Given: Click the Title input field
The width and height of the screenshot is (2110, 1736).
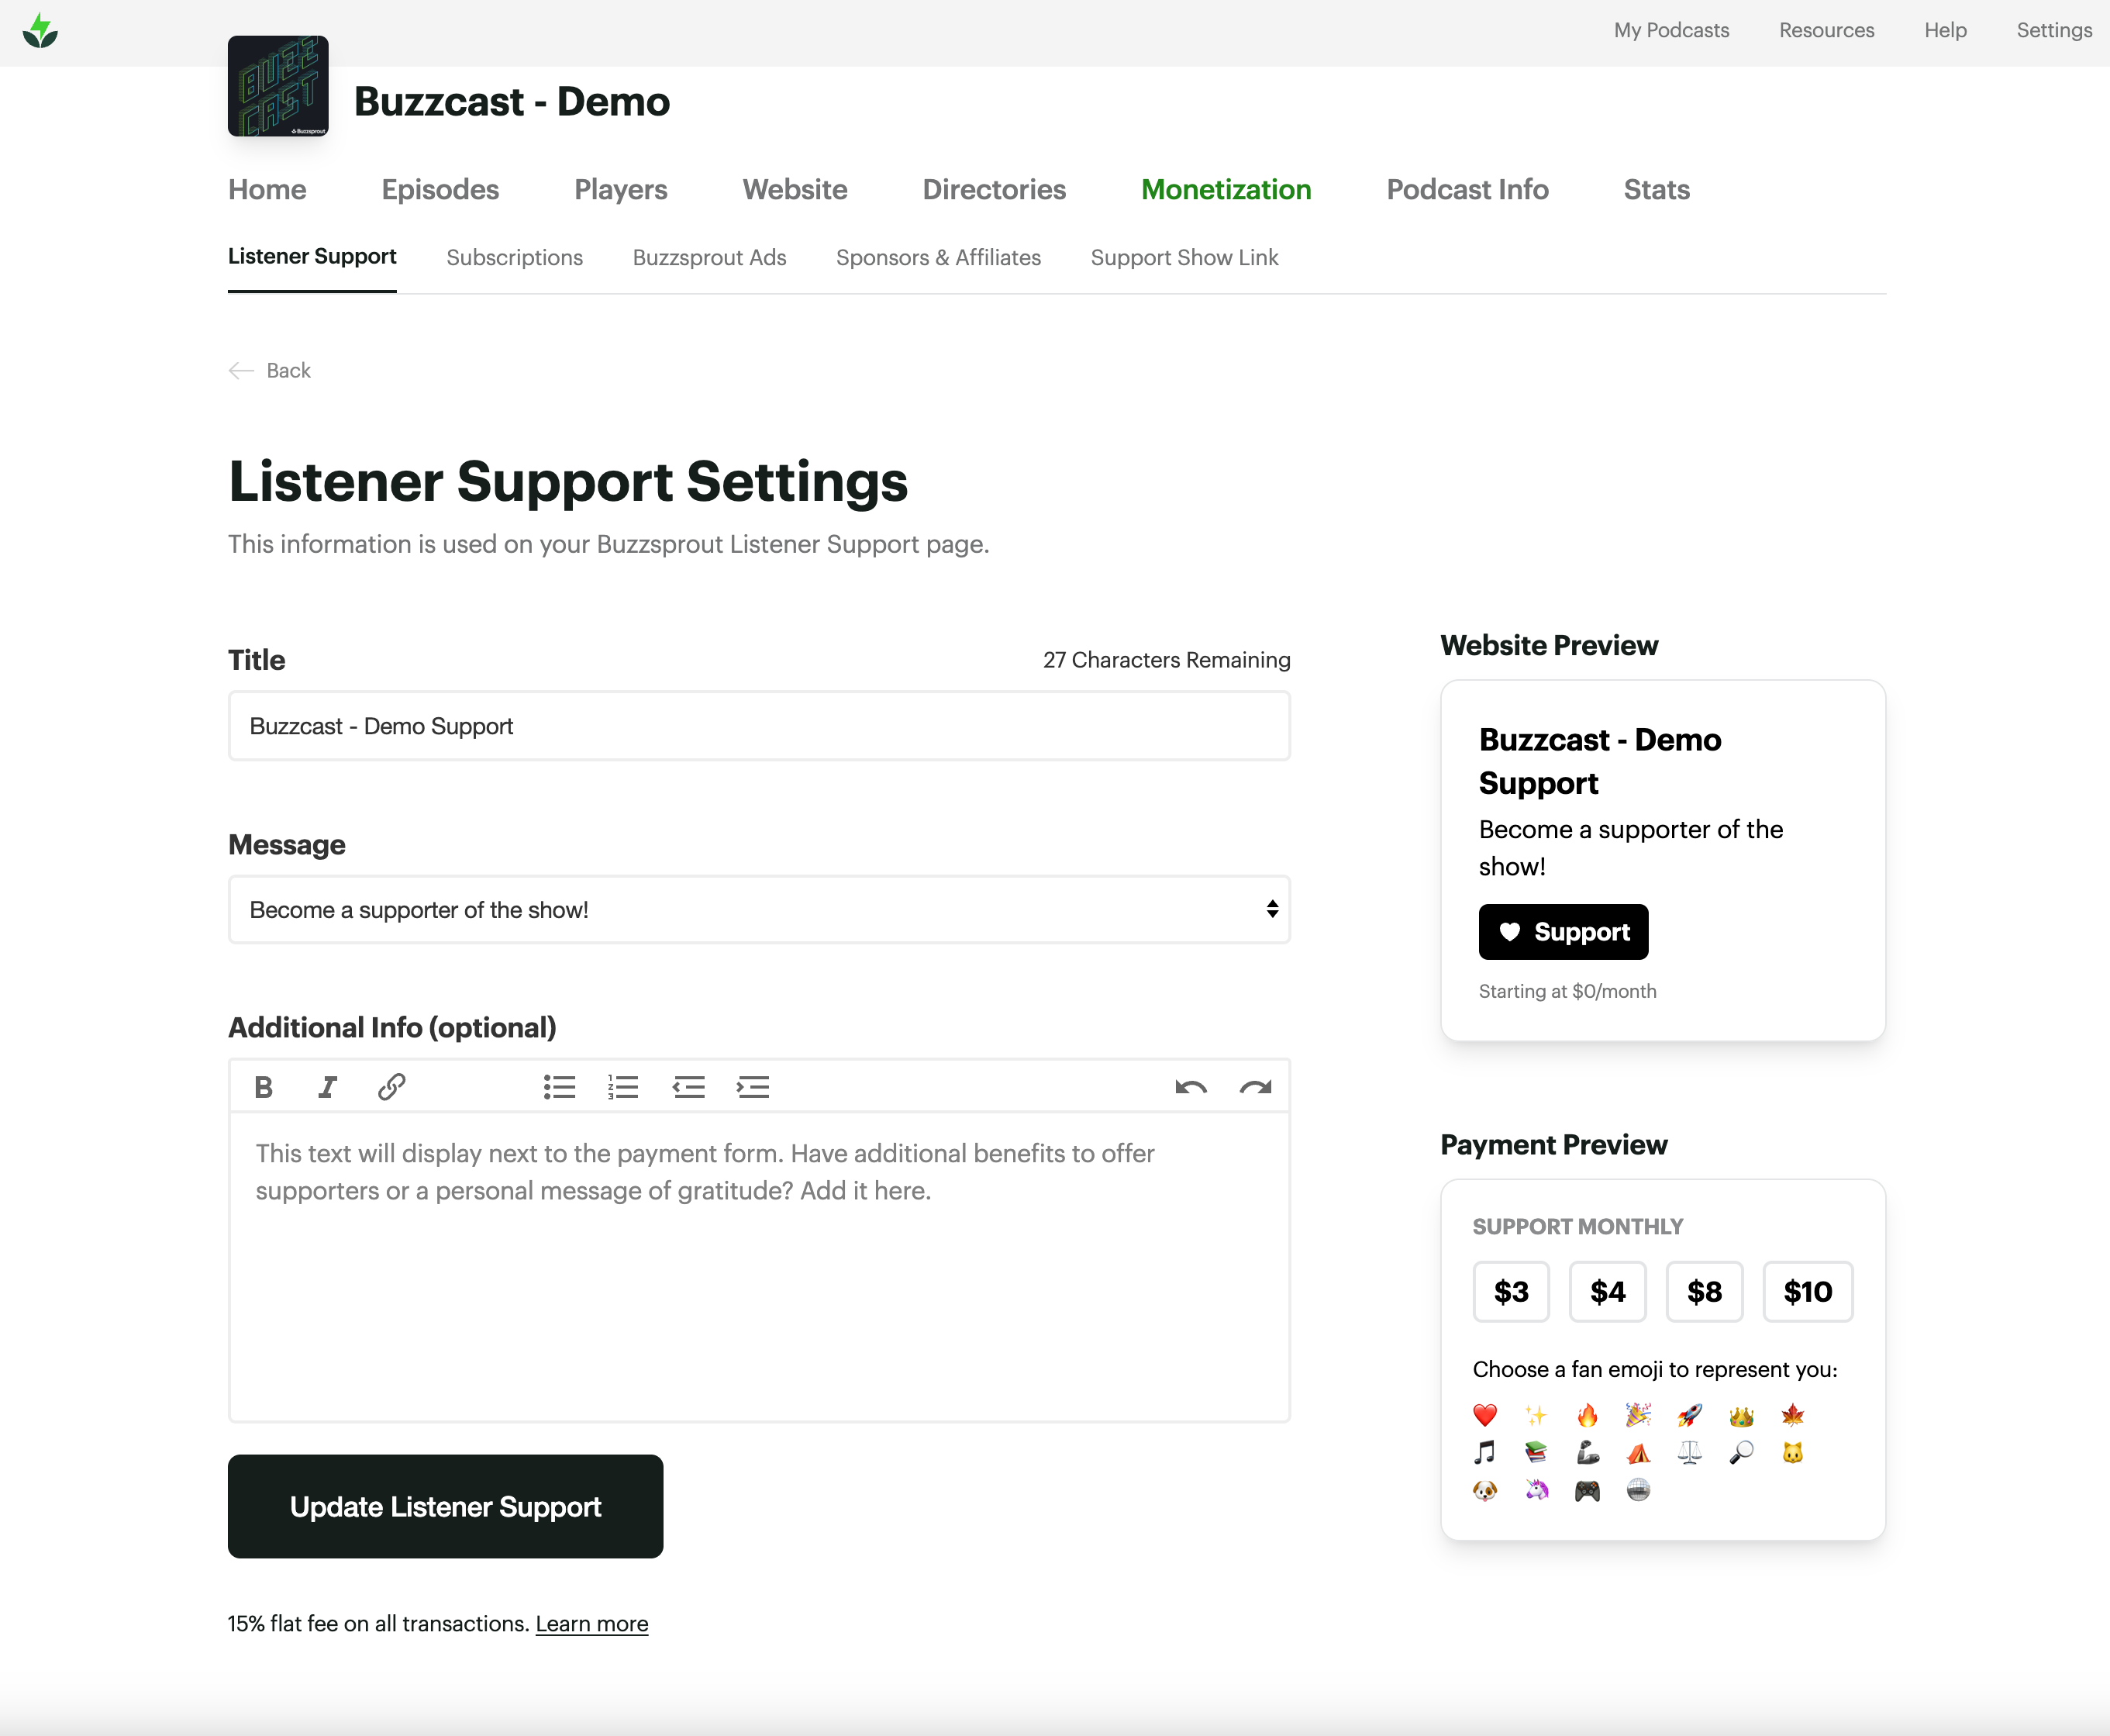Looking at the screenshot, I should pos(759,726).
